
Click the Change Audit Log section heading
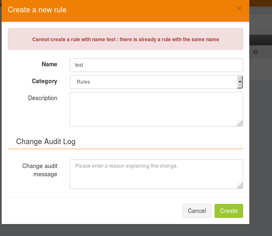click(x=46, y=141)
